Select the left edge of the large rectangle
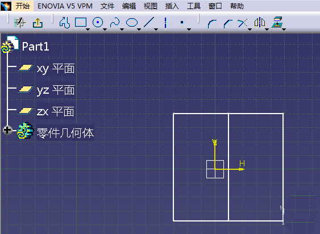320x234 pixels. (173, 167)
